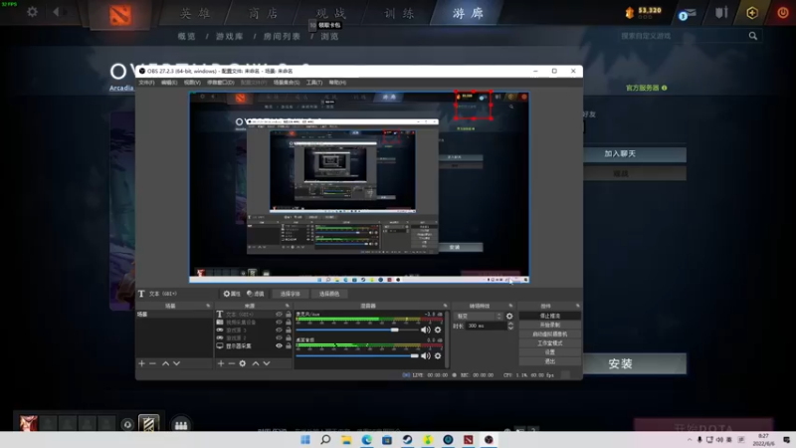The width and height of the screenshot is (796, 448).
Task: Click OBS stop streaming button
Action: (x=550, y=316)
